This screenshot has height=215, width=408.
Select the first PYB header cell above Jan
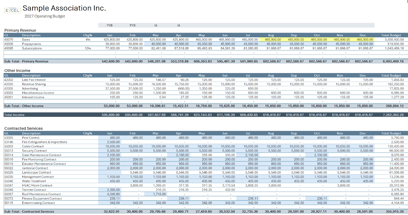click(110, 25)
